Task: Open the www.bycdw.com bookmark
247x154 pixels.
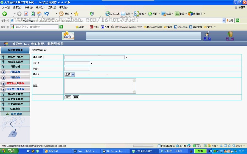Action: pyautogui.click(x=127, y=27)
